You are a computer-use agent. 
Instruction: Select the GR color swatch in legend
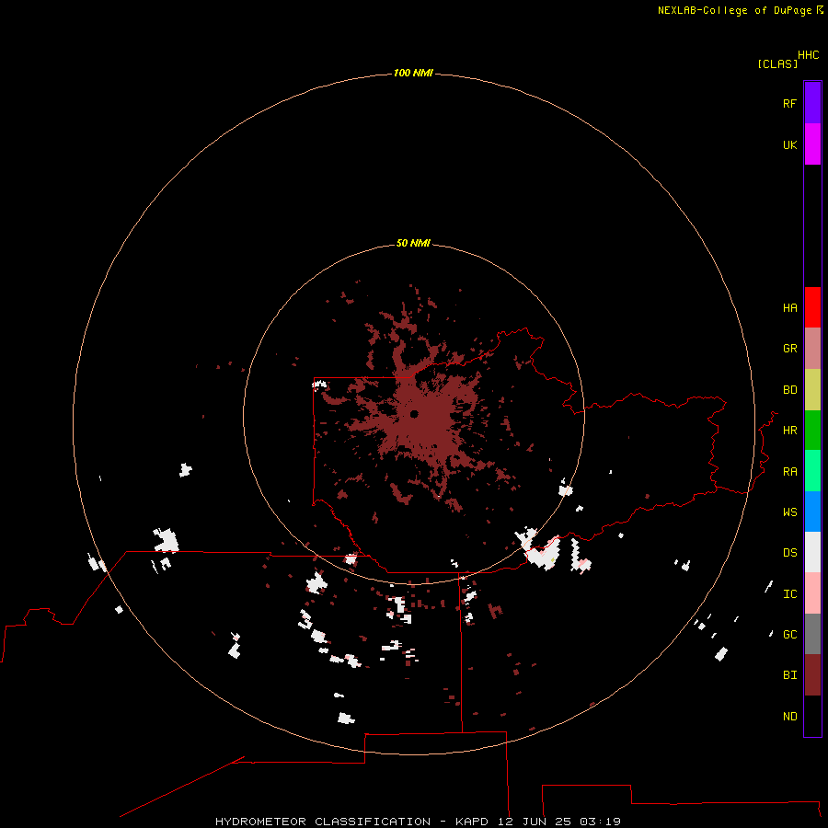pos(812,349)
